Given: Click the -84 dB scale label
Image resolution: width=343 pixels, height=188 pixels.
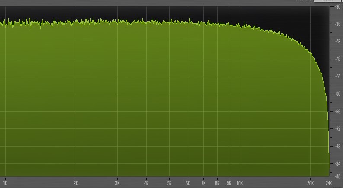Looking at the screenshot, I should pos(337,163).
